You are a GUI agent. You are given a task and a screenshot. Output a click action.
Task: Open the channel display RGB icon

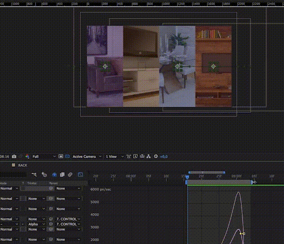(x=27, y=157)
